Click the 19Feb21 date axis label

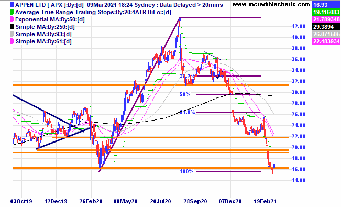coord(265,201)
